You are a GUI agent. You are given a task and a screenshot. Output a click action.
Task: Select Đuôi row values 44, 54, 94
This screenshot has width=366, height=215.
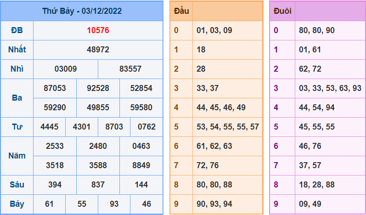(317, 107)
